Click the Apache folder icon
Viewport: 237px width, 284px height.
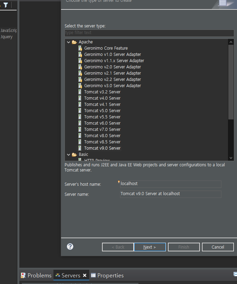[x=74, y=42]
